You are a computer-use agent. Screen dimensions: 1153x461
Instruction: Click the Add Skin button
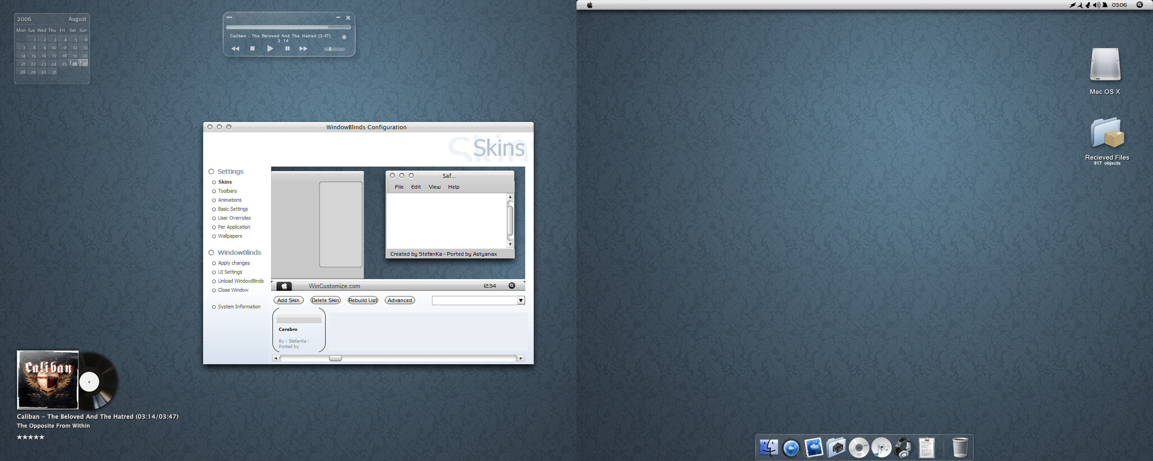coord(288,300)
